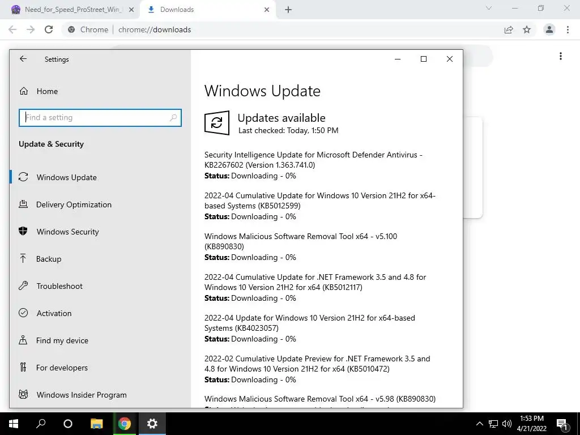Minimize the Settings window

coord(398,59)
